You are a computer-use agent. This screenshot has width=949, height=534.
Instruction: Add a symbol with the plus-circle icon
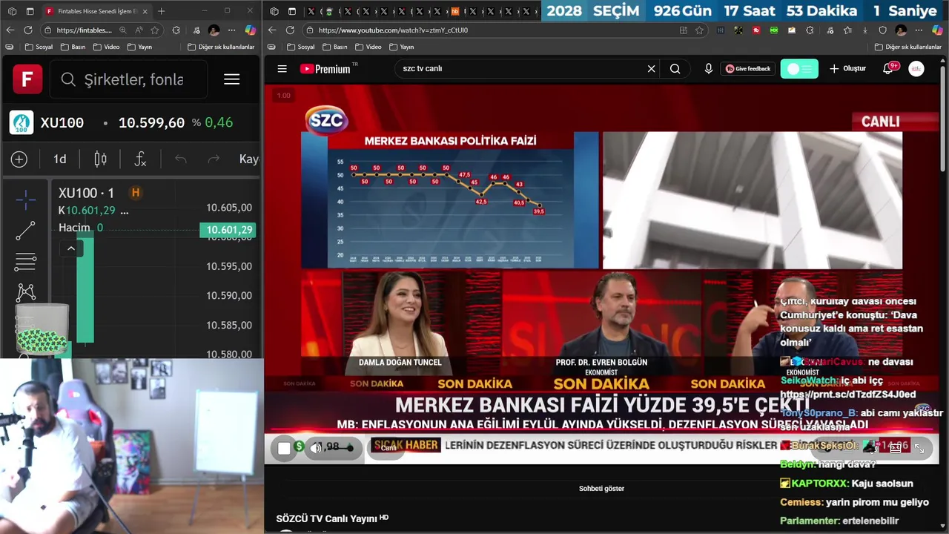pyautogui.click(x=19, y=159)
